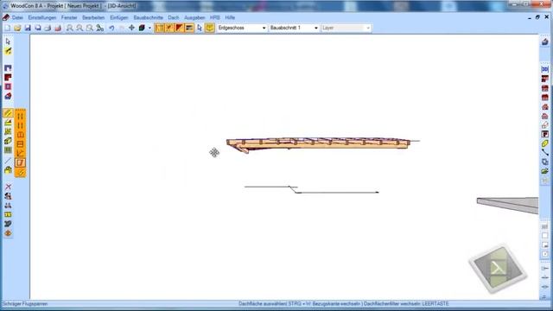This screenshot has width=553, height=311.
Task: Select the thin diagonal line tool in left toolbar
Action: coord(8,161)
